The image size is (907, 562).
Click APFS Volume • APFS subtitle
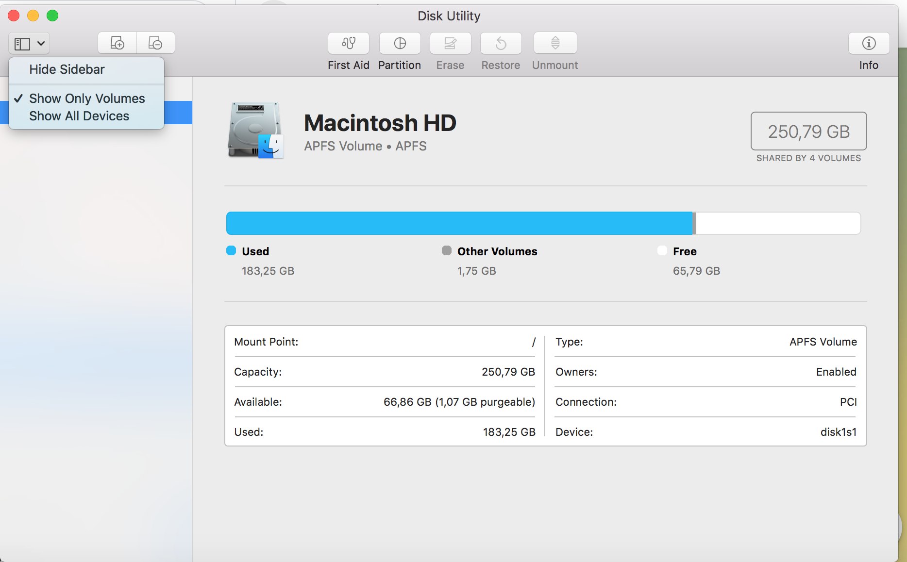(x=365, y=146)
